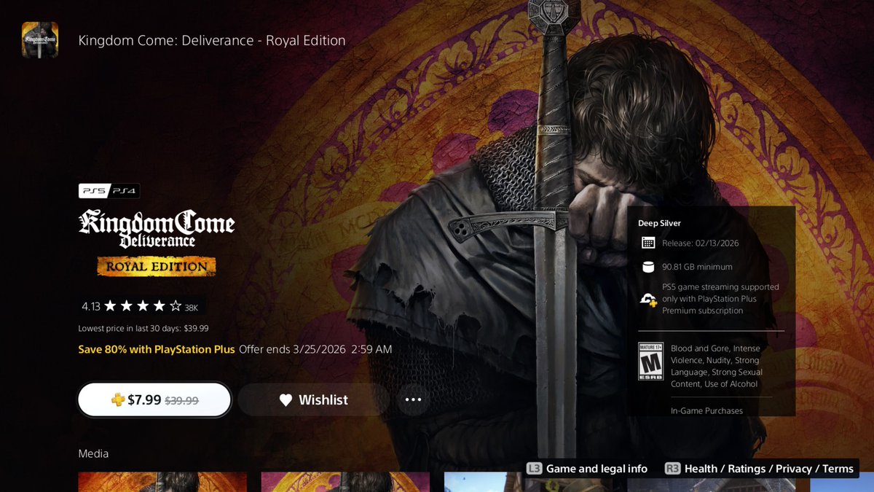Image resolution: width=874 pixels, height=492 pixels.
Task: Click the PS5 platform badge
Action: click(94, 191)
